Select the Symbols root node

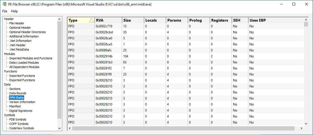[10, 115]
